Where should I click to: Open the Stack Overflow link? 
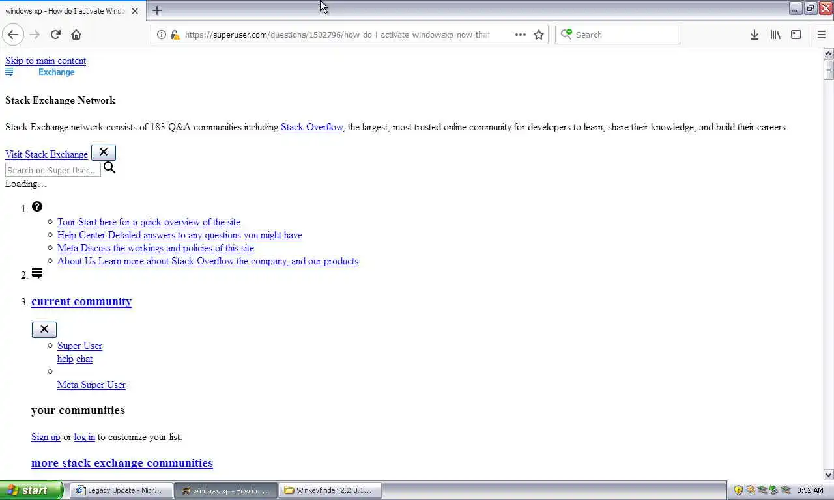click(311, 127)
